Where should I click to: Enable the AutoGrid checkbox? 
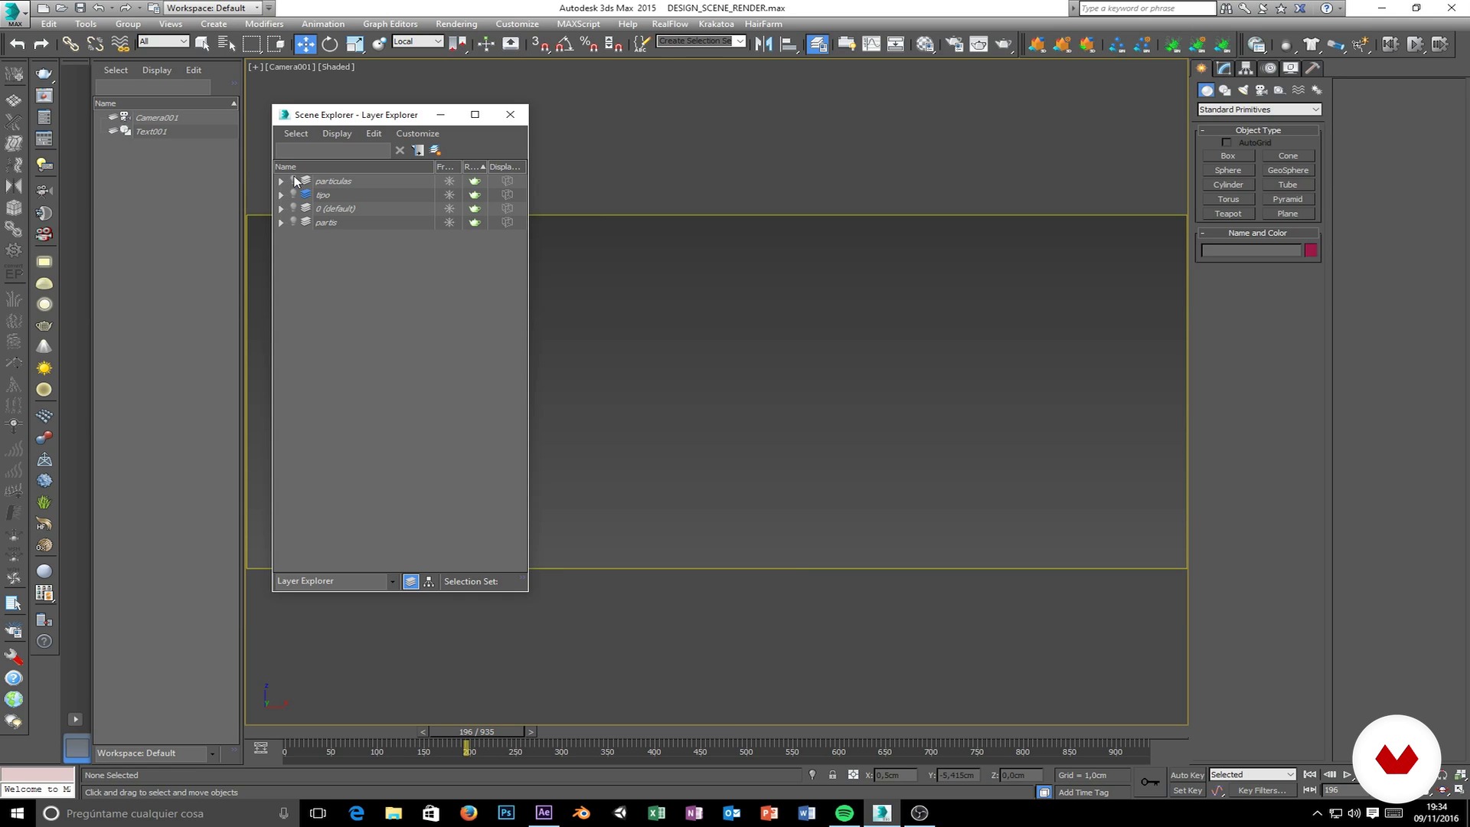(1227, 142)
